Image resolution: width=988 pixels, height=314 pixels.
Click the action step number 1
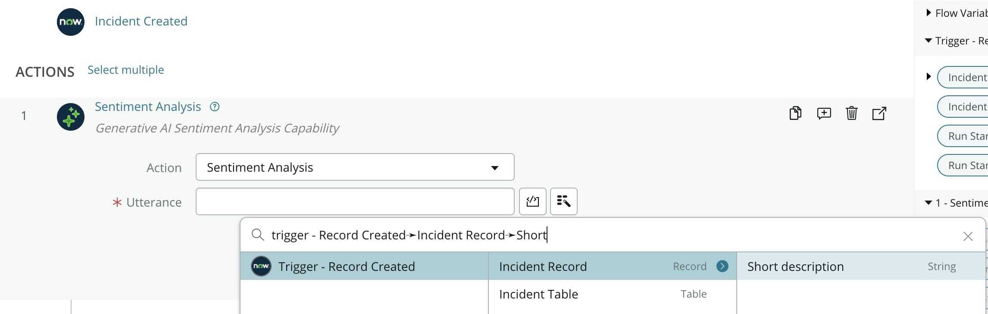click(24, 116)
